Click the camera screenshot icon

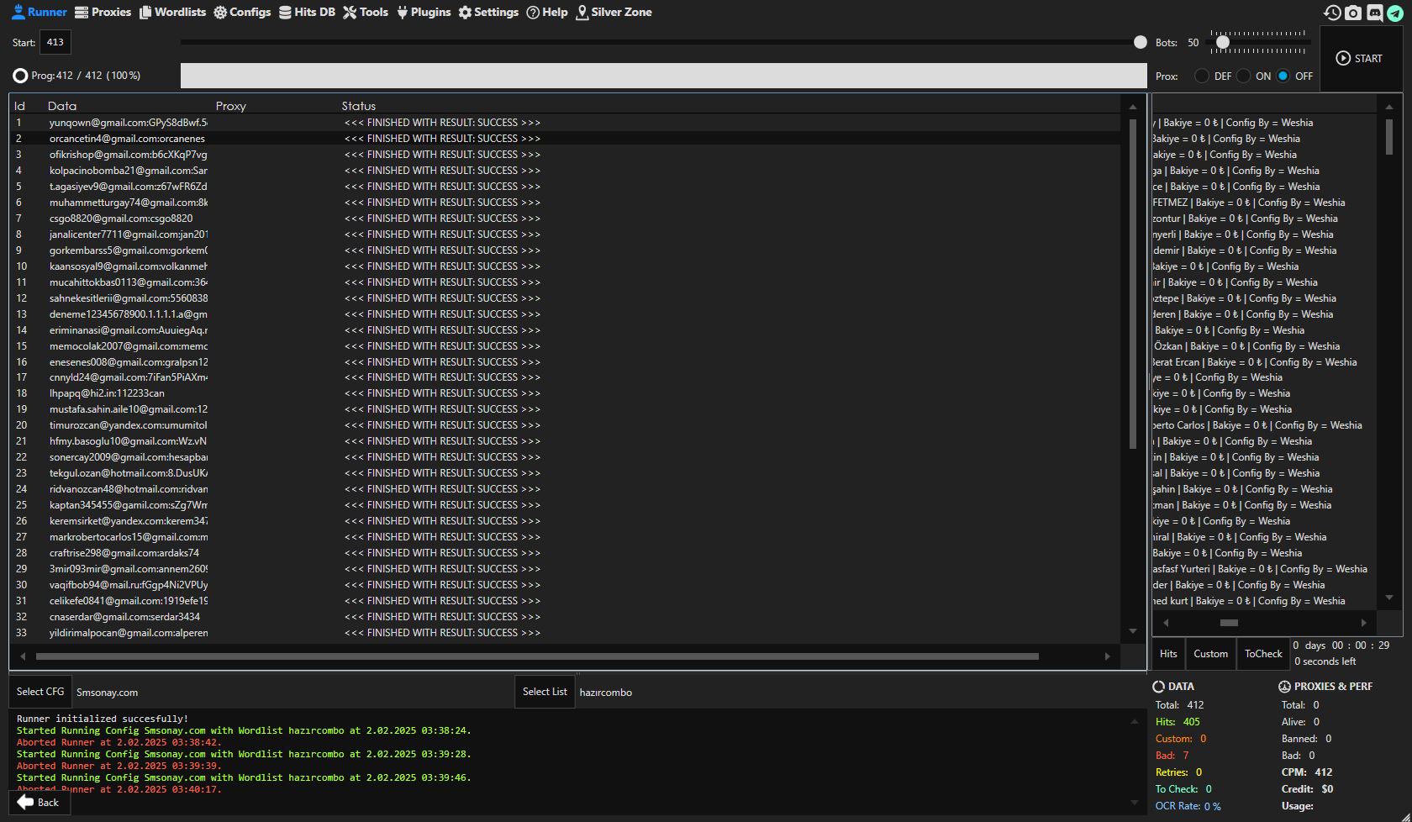click(1353, 13)
